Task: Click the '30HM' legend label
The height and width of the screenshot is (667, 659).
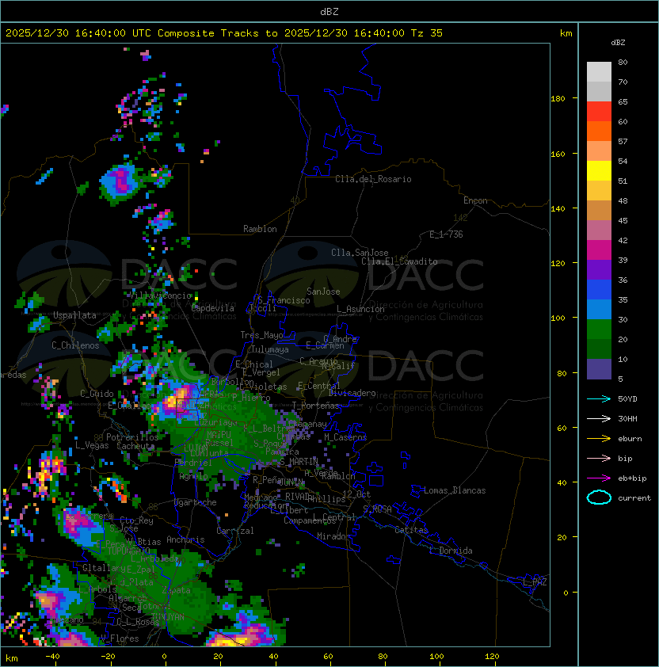Action: pos(627,419)
